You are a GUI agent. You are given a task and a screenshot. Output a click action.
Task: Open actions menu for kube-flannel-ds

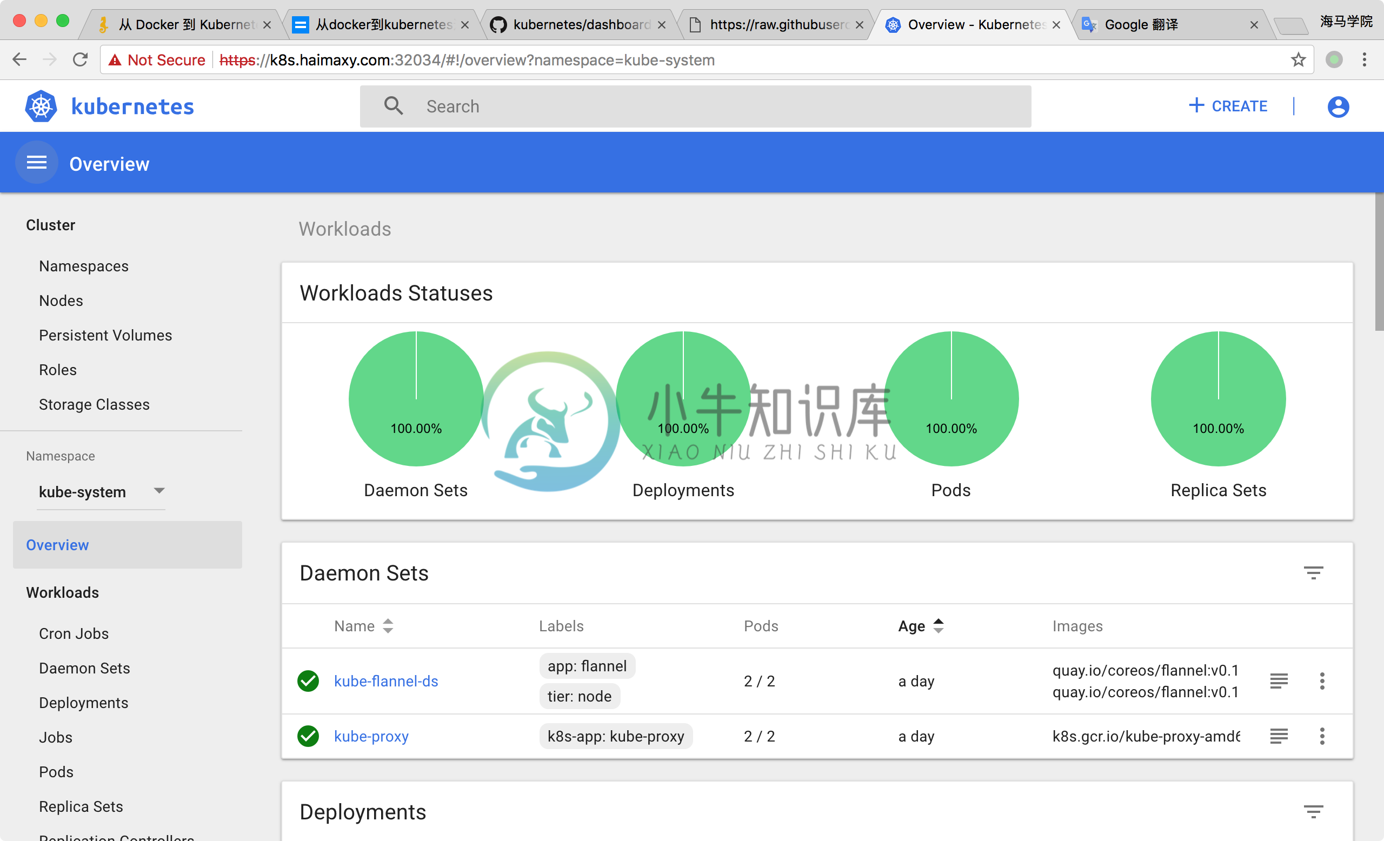coord(1322,681)
